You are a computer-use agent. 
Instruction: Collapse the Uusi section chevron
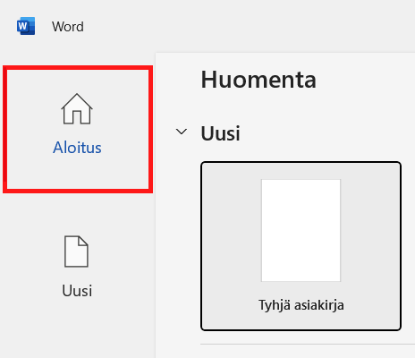182,132
